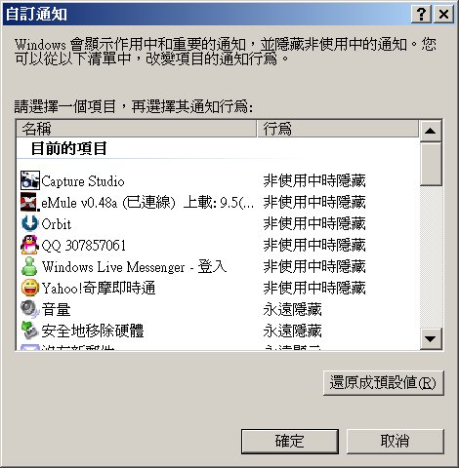Select the Orbit downloader icon
This screenshot has height=468, width=459.
point(30,223)
